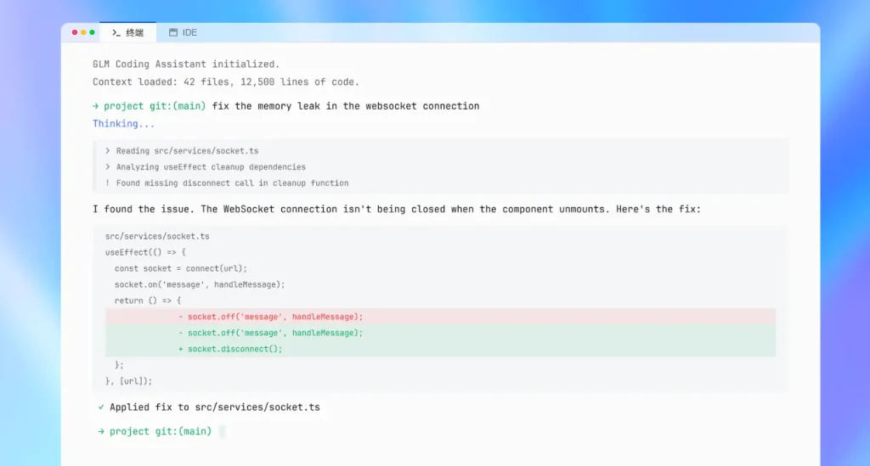Click the green arrow on the empty bottom prompt
Image resolution: width=870 pixels, height=466 pixels.
(101, 431)
